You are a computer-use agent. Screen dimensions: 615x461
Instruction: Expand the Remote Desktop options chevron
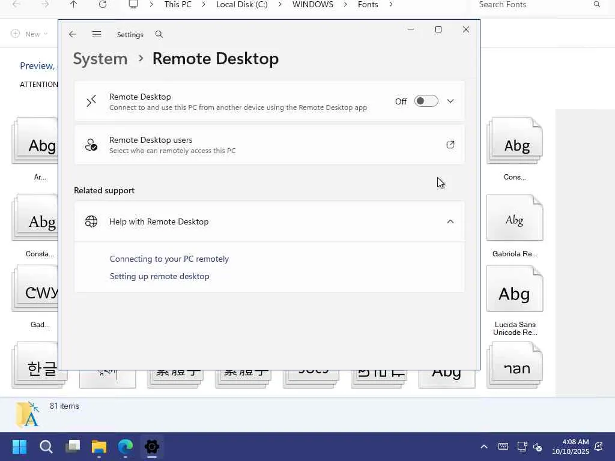click(x=450, y=101)
